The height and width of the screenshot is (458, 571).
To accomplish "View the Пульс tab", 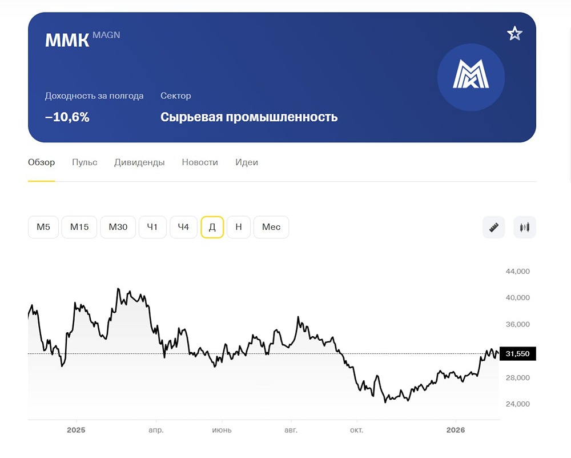I will click(x=85, y=162).
